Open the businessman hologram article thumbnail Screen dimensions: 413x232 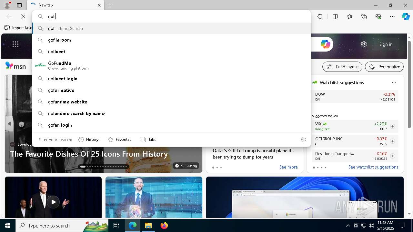[x=154, y=197]
